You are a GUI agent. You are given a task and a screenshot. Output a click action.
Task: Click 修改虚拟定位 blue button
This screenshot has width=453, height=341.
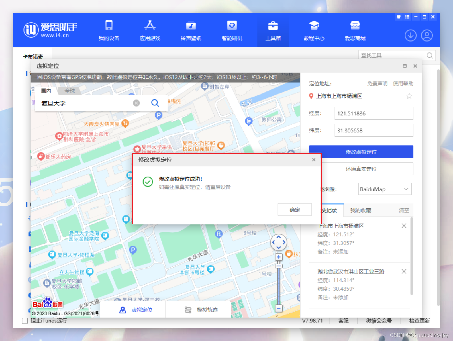click(361, 152)
